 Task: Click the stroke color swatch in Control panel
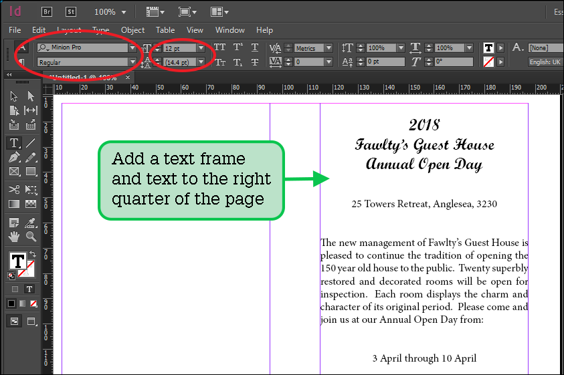click(488, 62)
